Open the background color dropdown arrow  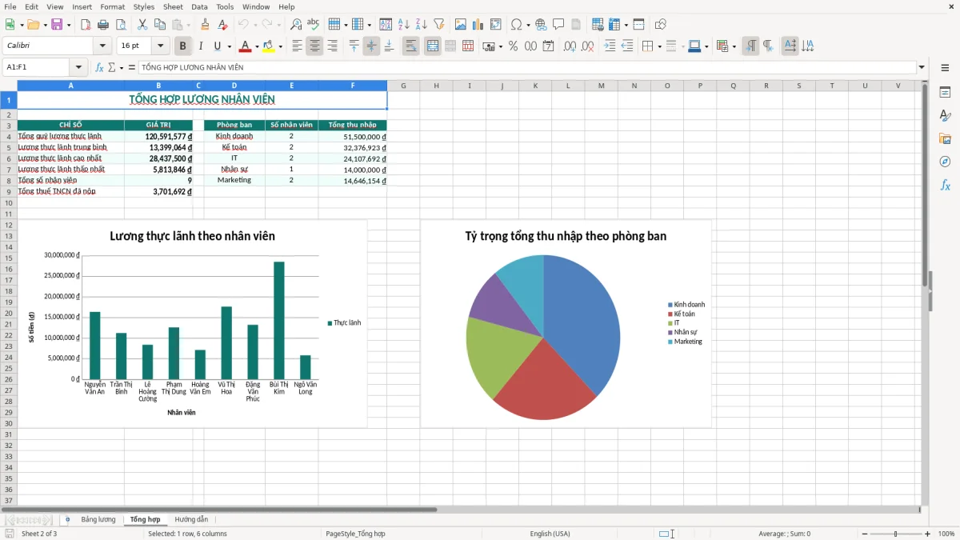click(280, 46)
